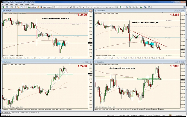Expand the Profiles dropdown arrow
Viewport: 187px width, 117px height.
(x=9, y=7)
